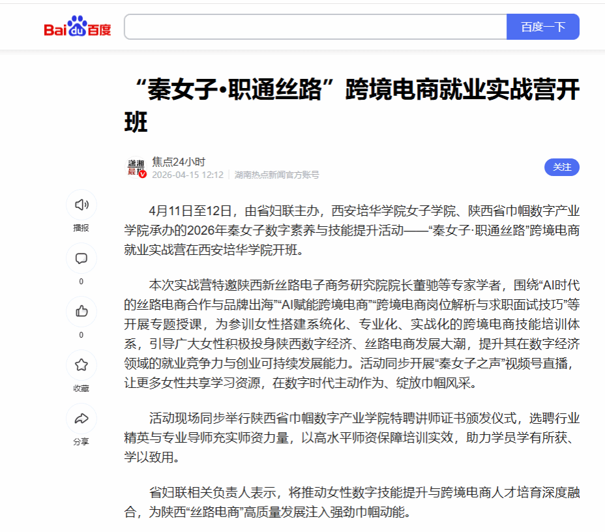605x532 pixels.
Task: Open comments via speech bubble icon
Action: [x=81, y=258]
